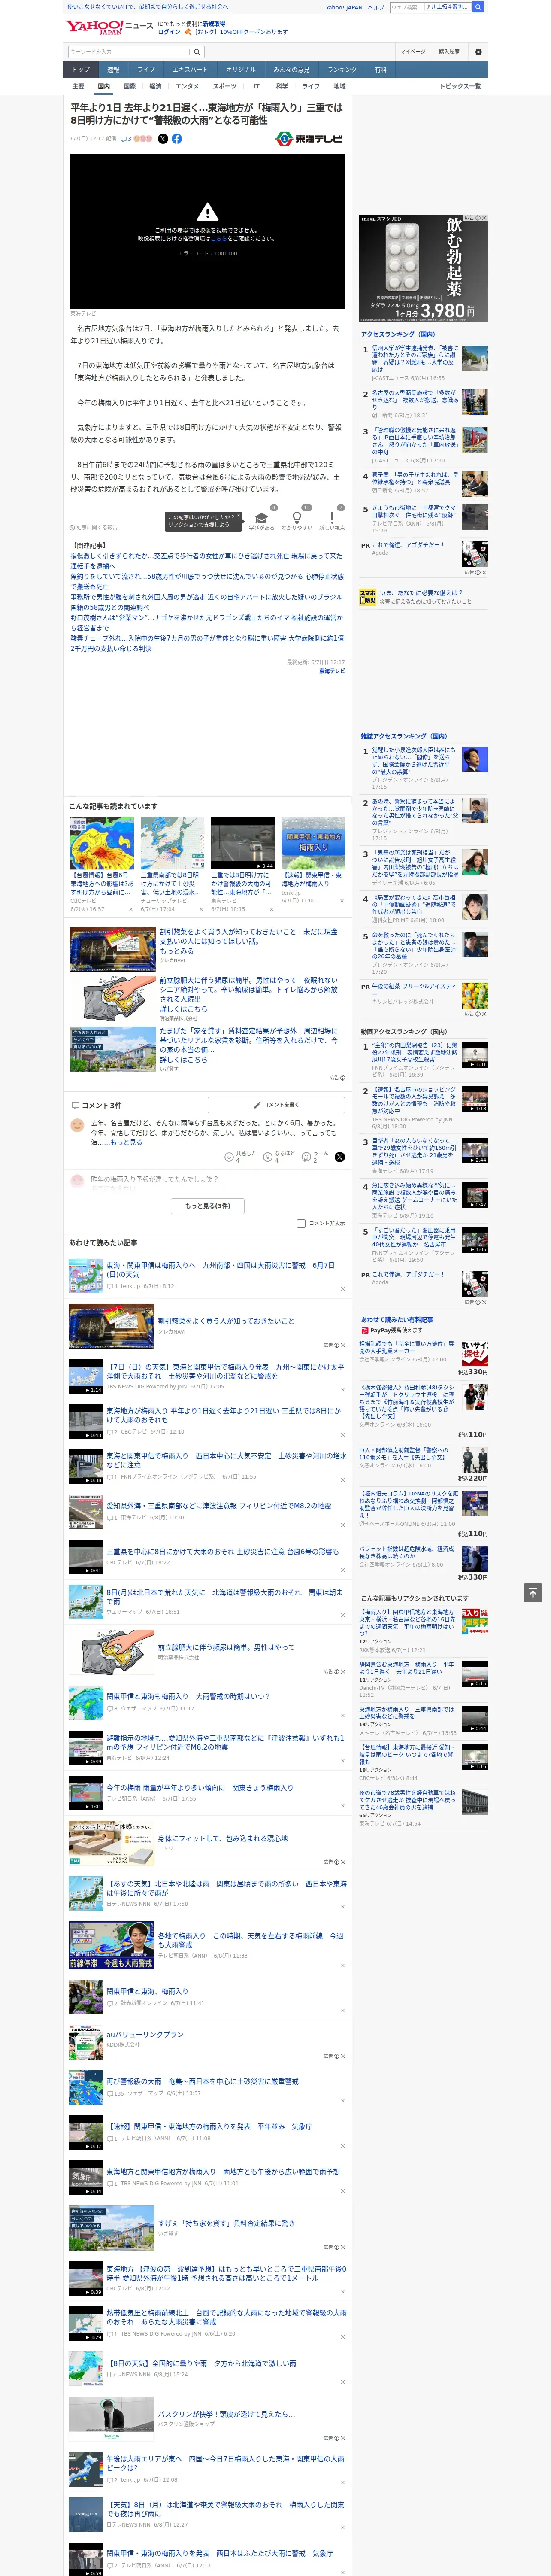Click the blue web search magnifier button
Screen dimensions: 551x2576
coord(478,7)
